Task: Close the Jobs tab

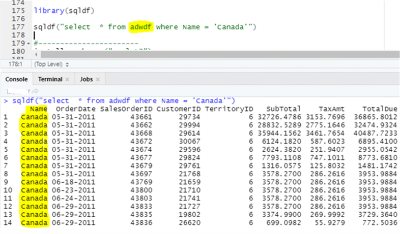Action: [98, 80]
